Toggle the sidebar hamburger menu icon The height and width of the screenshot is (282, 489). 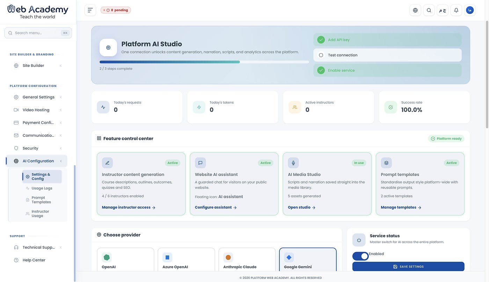(x=90, y=10)
